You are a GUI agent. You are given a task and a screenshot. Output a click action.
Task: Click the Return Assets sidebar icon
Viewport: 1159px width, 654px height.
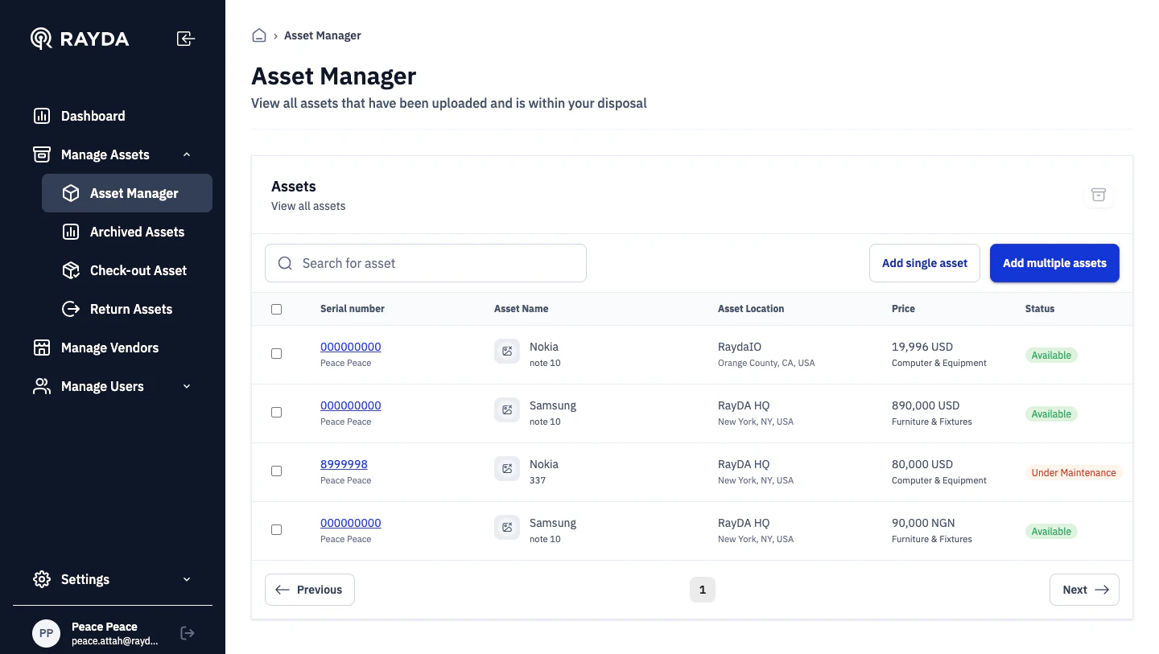click(71, 309)
